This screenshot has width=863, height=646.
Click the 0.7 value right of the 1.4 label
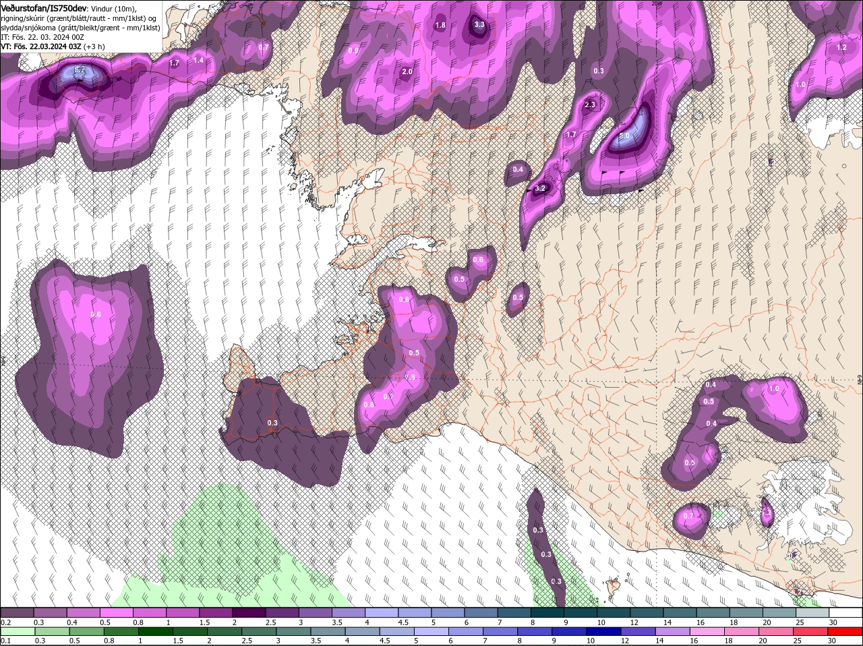[x=264, y=47]
